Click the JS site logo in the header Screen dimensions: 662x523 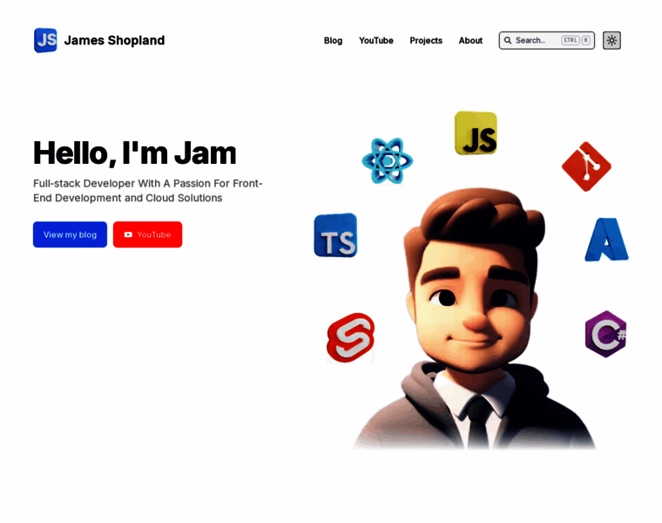tap(45, 41)
